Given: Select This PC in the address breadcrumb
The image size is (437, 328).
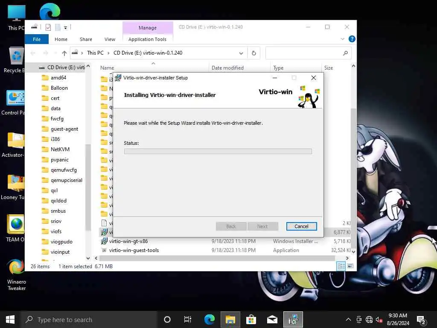Looking at the screenshot, I should (x=95, y=53).
